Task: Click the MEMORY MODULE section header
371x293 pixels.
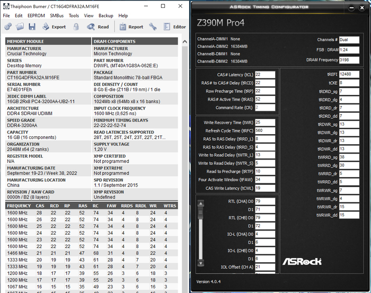Action: 48,41
